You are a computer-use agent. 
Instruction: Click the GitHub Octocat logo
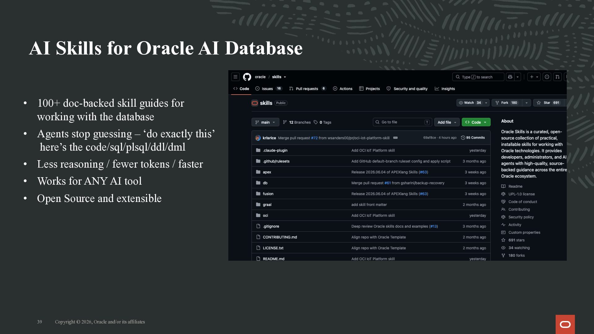click(x=247, y=77)
